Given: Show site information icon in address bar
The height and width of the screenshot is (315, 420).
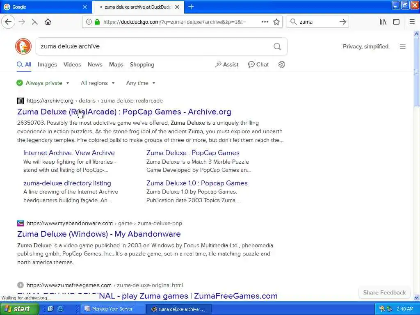Looking at the screenshot, I should coord(89,22).
